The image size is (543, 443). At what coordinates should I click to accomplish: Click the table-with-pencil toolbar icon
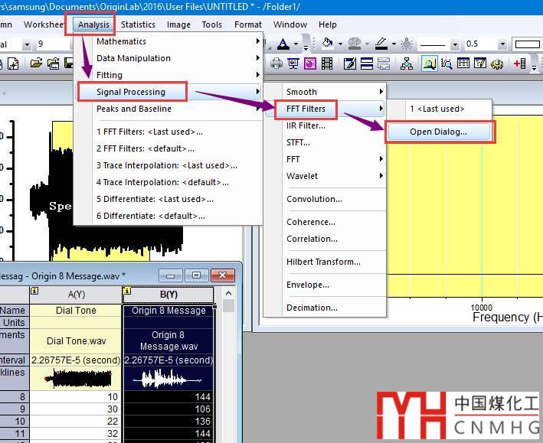(x=480, y=64)
